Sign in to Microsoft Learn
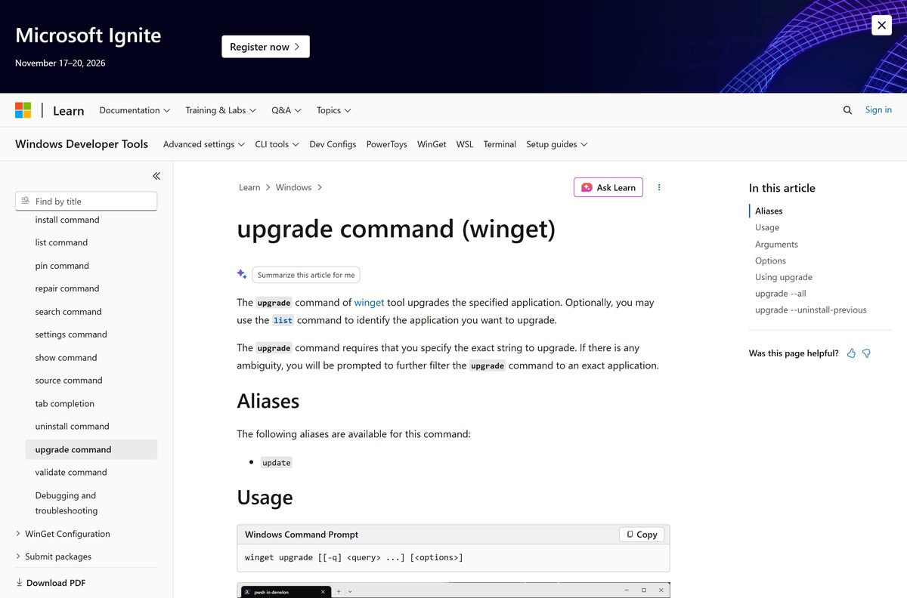This screenshot has height=598, width=907. tap(878, 110)
